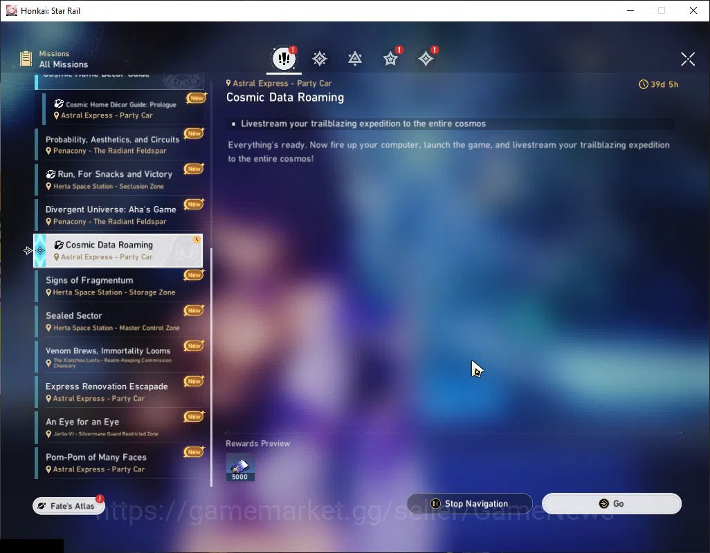Click Stop Navigation button

[x=470, y=504]
